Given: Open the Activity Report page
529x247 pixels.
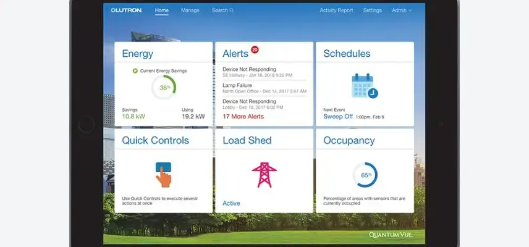Looking at the screenshot, I should click(x=337, y=10).
